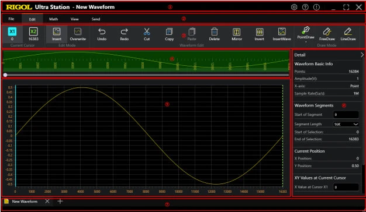The image size is (366, 212).
Task: Open the Segment Length 16K dropdown
Action: click(x=346, y=124)
